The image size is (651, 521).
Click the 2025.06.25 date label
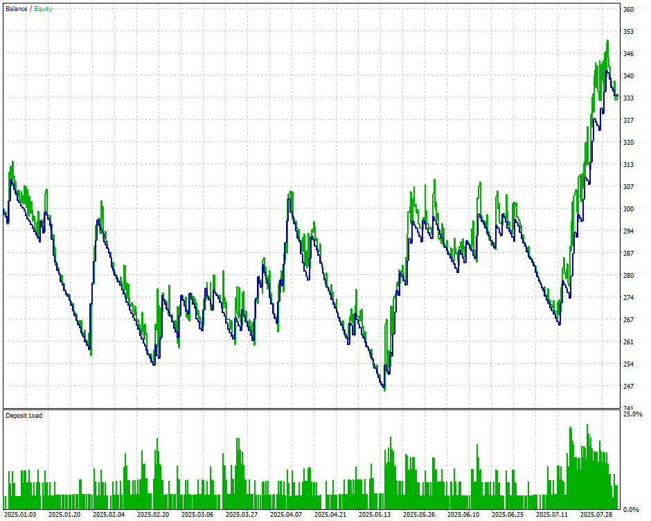coord(508,514)
